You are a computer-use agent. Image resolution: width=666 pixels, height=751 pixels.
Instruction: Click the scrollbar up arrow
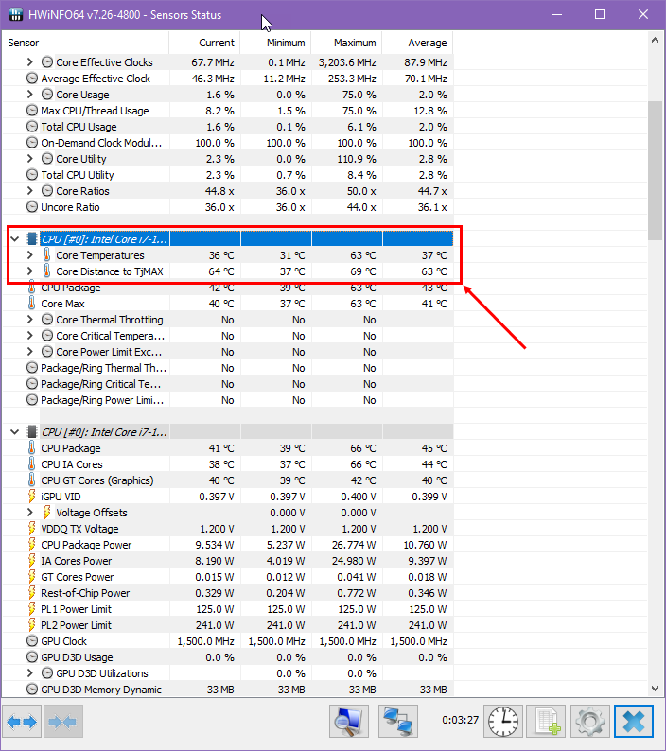pos(655,41)
